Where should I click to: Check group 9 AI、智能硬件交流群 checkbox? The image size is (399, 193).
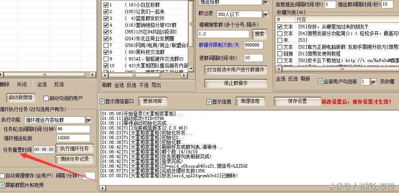pos(106,59)
